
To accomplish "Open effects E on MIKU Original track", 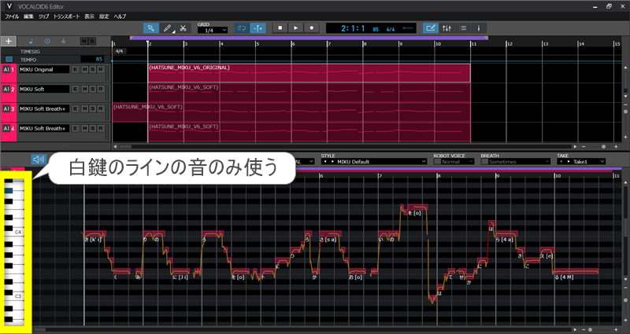I will click(x=75, y=69).
